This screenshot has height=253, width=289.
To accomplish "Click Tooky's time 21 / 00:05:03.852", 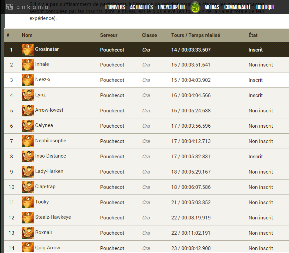I will (191, 202).
